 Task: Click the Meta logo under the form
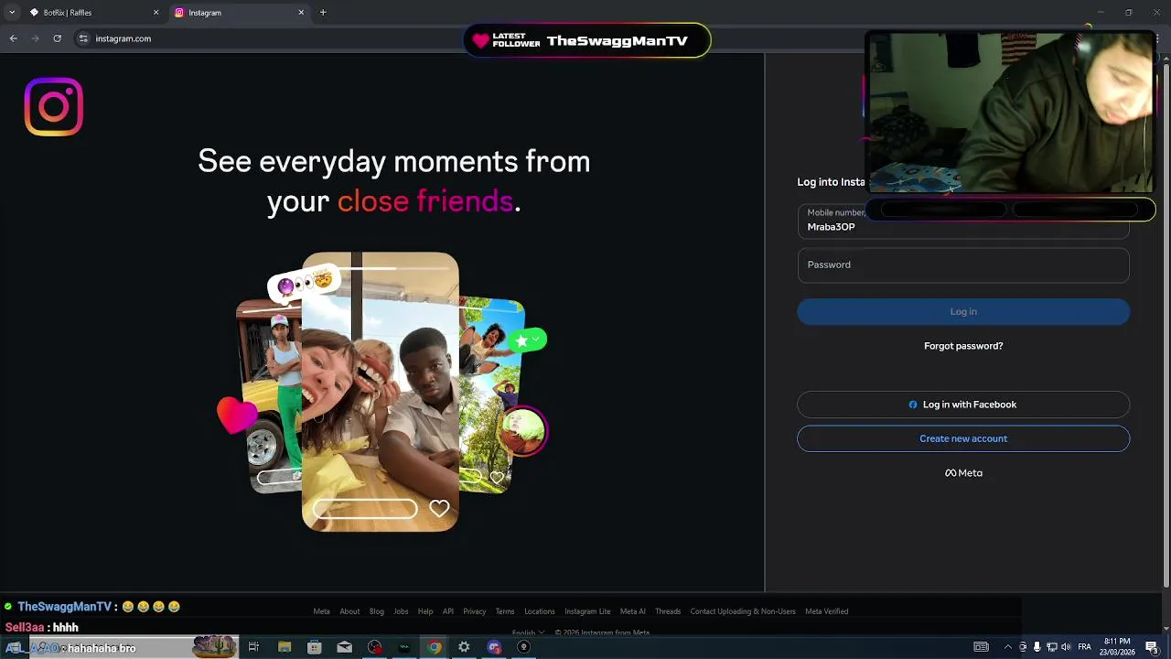963,473
